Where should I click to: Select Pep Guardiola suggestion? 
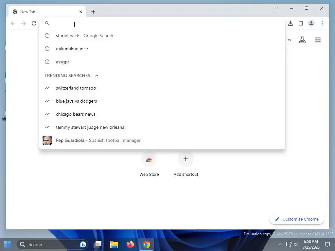162,140
